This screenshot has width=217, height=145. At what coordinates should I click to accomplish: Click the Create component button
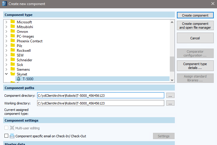[x=195, y=15]
